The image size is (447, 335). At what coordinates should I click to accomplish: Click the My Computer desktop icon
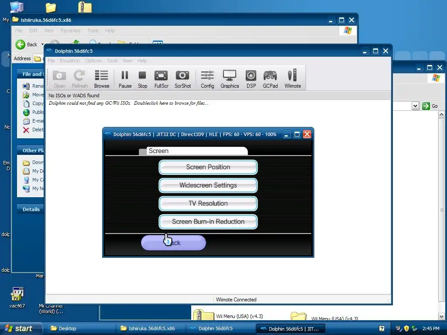tap(17, 7)
